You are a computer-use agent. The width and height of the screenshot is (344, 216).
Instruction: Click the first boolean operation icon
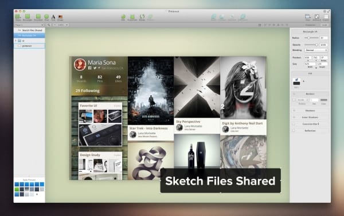pos(213,17)
